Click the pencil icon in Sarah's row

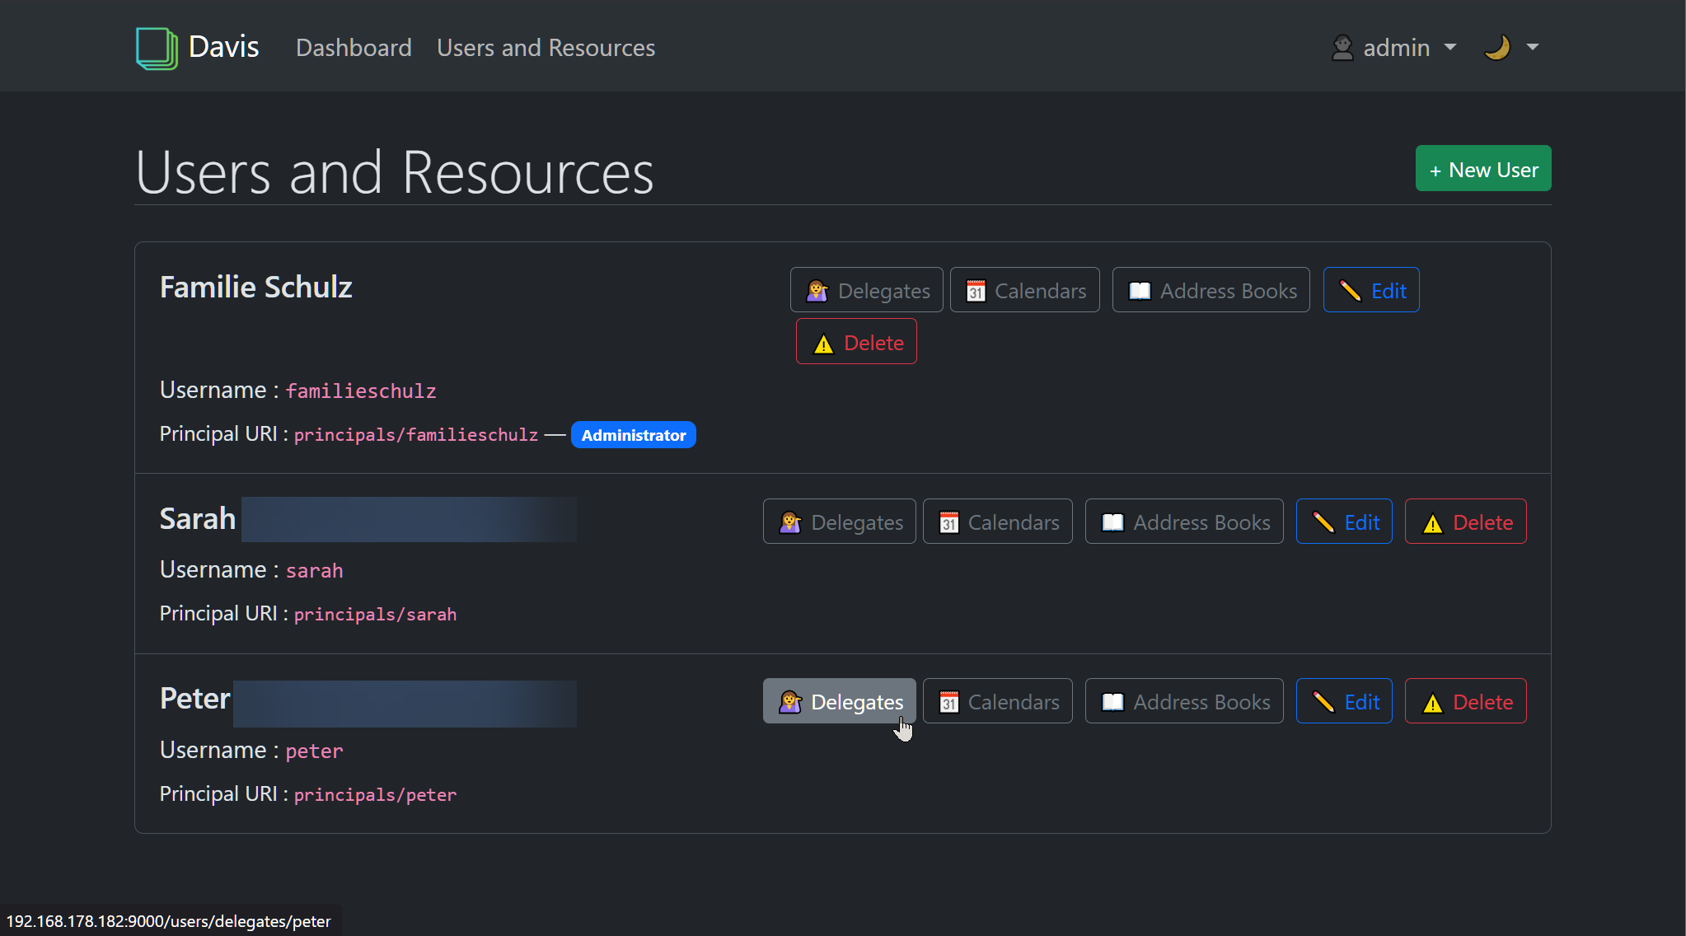point(1323,522)
